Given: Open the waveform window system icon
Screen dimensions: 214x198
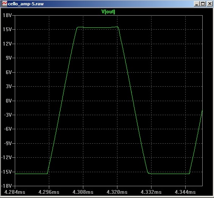Looking at the screenshot, I should 4,4.
